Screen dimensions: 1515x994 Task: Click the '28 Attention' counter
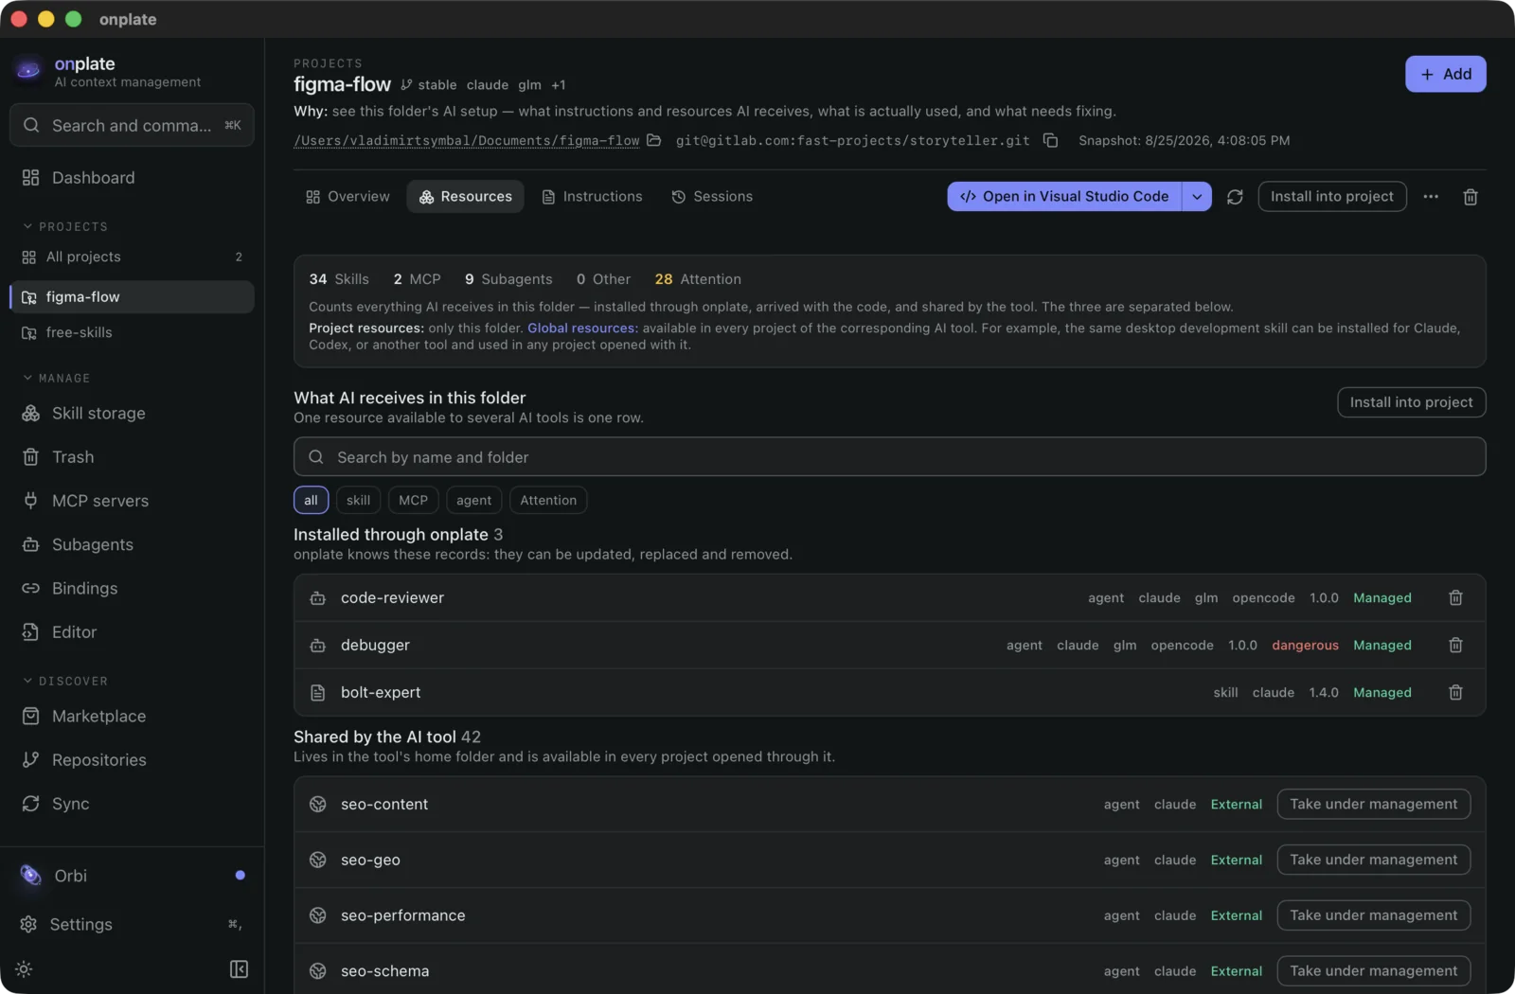[x=698, y=279]
